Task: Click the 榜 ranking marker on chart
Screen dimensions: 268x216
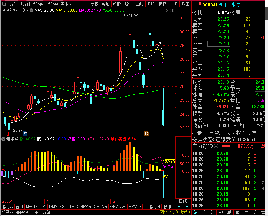Action: (x=146, y=133)
